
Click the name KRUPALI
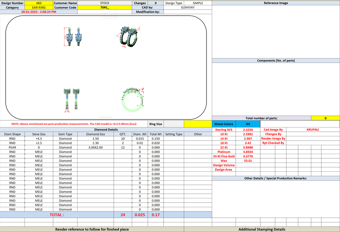pos(313,130)
